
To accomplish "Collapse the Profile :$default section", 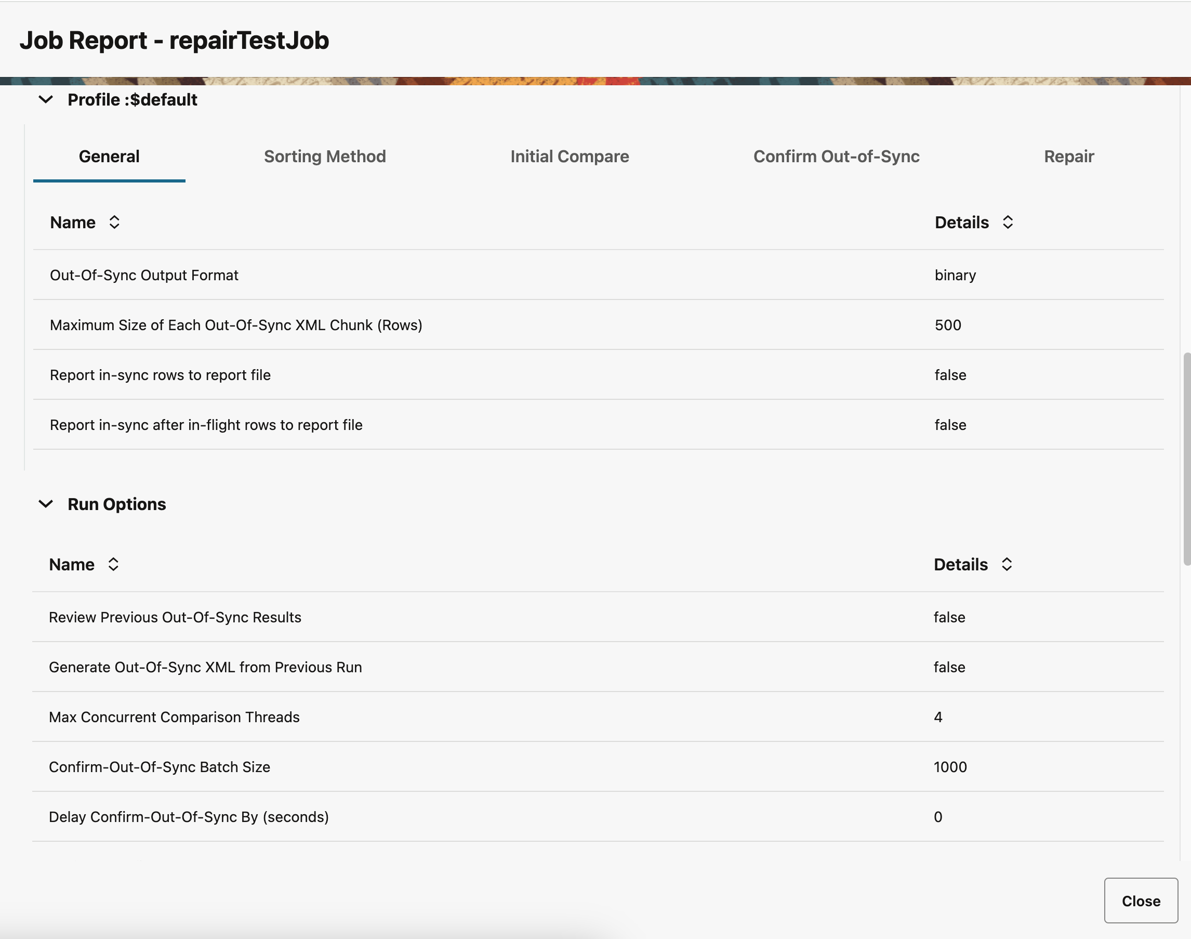I will click(46, 99).
